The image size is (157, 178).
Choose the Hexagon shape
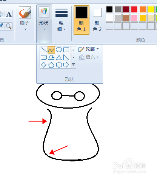pyautogui.click(x=59, y=65)
